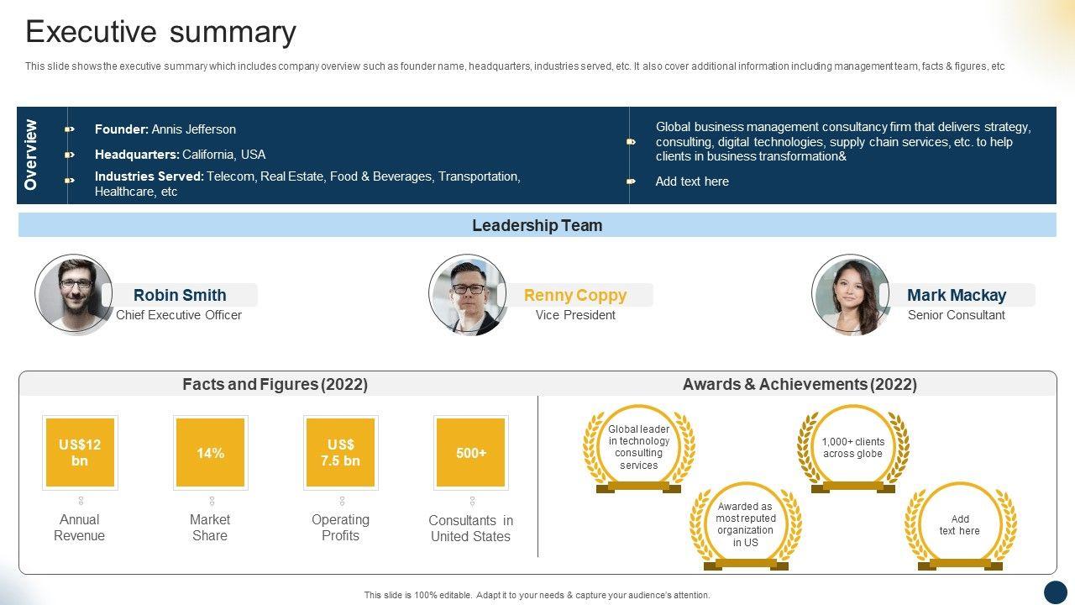Select the 'US$12 bn' yellow tile
Image resolution: width=1075 pixels, height=605 pixels.
[x=80, y=453]
